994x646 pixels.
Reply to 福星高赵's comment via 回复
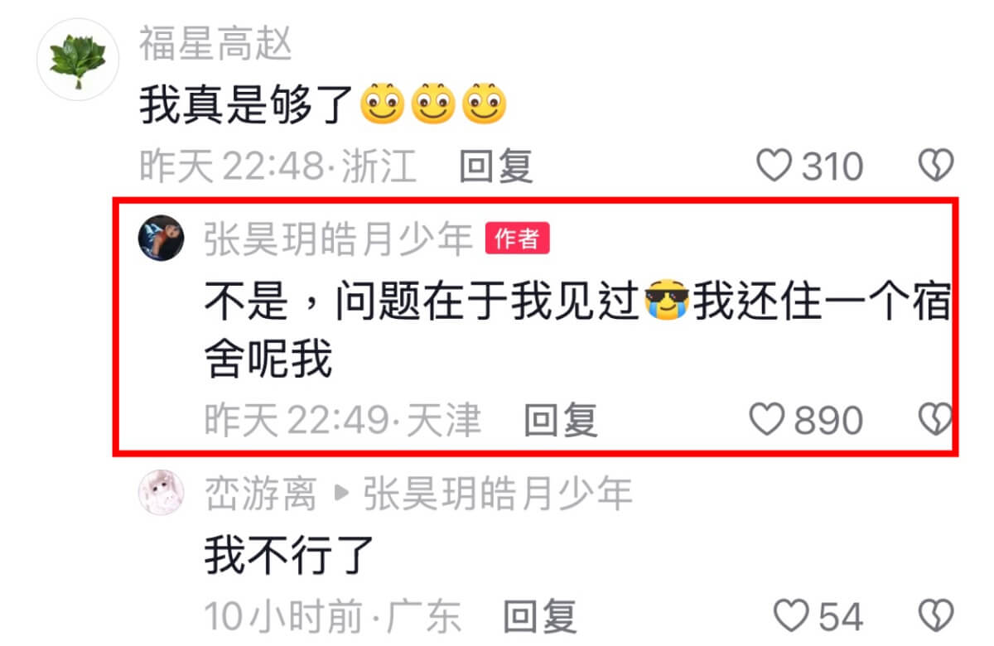(x=495, y=167)
